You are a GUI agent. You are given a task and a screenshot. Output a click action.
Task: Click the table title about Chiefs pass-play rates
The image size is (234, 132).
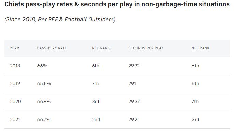[117, 4]
